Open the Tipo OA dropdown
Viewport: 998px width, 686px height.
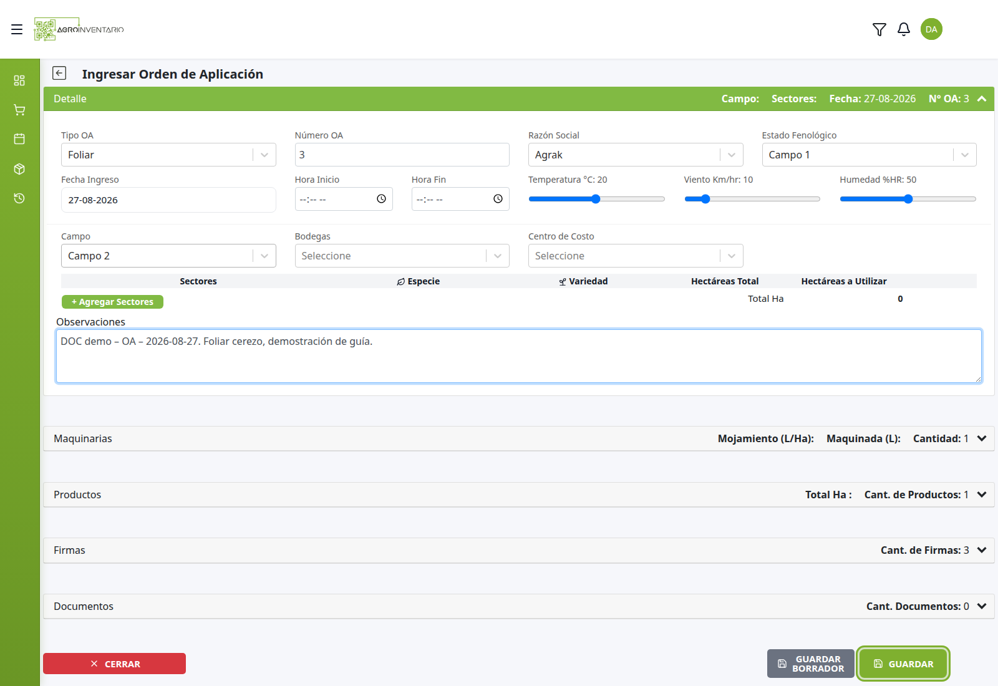click(x=168, y=155)
